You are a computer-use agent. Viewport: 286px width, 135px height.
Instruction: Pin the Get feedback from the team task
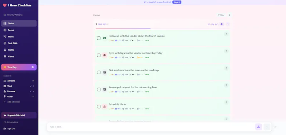coord(226,68)
